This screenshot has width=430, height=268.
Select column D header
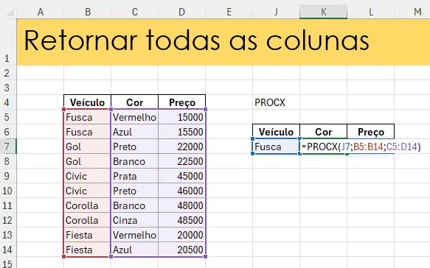pos(181,12)
